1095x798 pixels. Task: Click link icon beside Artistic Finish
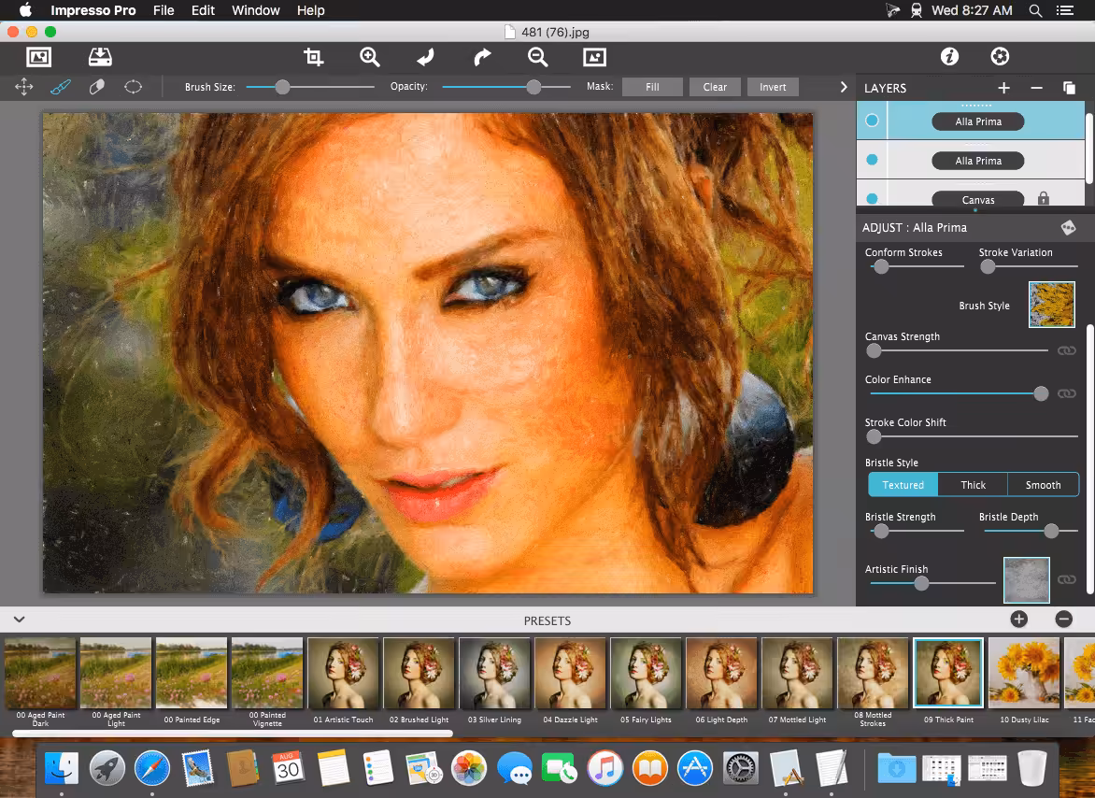(x=1066, y=579)
